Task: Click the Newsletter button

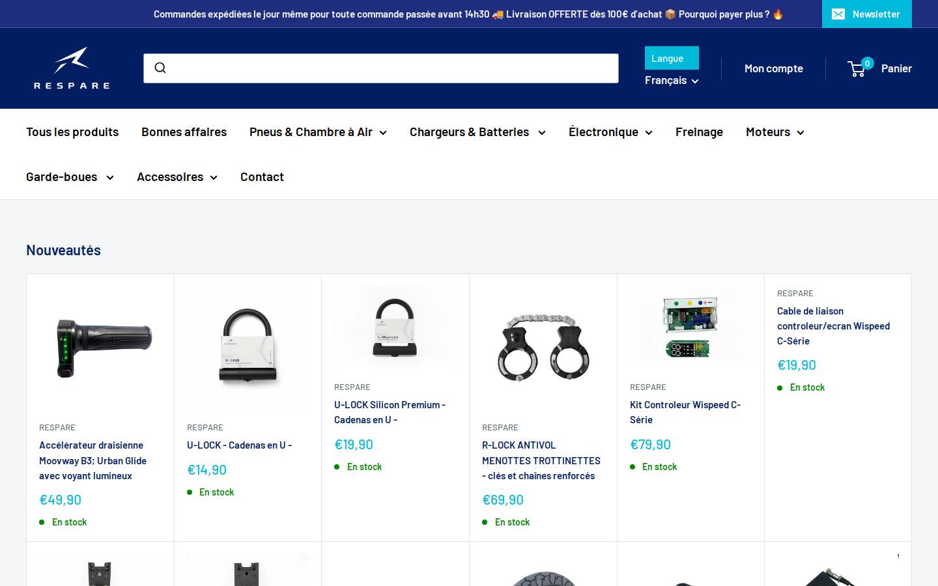Action: pos(867,14)
